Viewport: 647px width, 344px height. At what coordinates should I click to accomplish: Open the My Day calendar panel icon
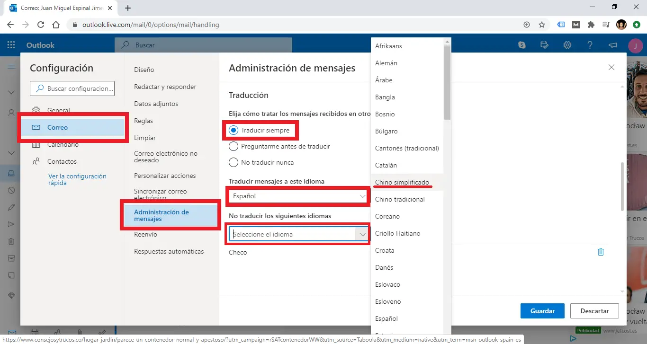pos(544,45)
